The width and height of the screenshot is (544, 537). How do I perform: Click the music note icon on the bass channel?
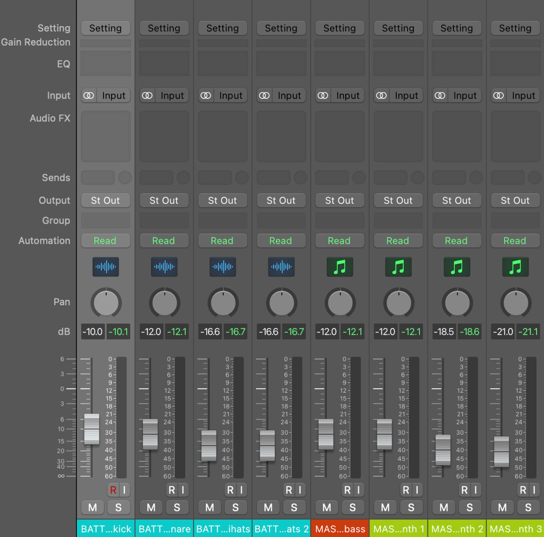click(x=340, y=267)
